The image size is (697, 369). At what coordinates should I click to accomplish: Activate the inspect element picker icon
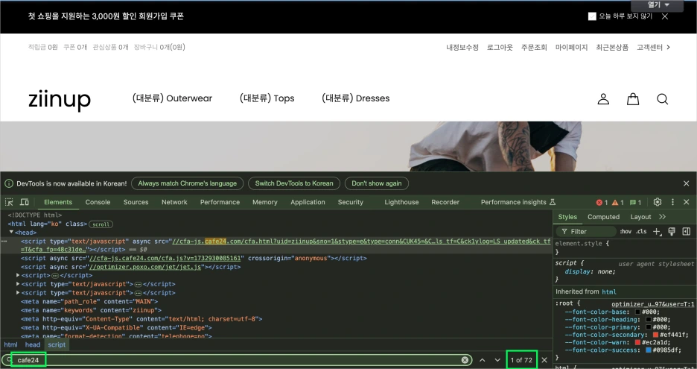[9, 202]
